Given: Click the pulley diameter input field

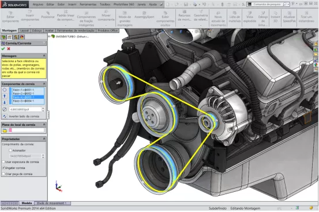Looking at the screenshot, I should click(x=25, y=109).
